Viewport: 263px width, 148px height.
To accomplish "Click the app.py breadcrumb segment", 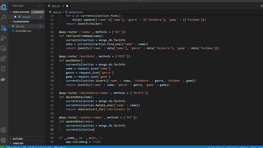I will pos(57,12).
